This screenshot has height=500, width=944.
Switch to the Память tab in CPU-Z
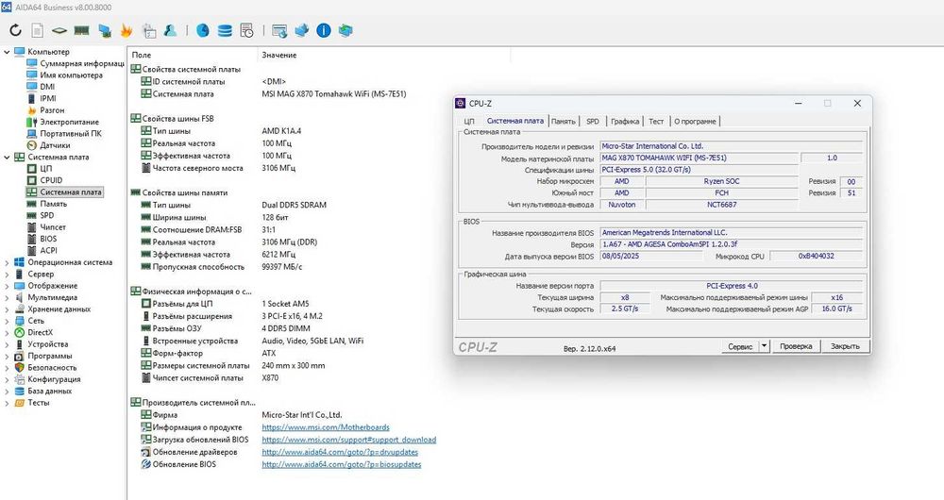tap(563, 121)
